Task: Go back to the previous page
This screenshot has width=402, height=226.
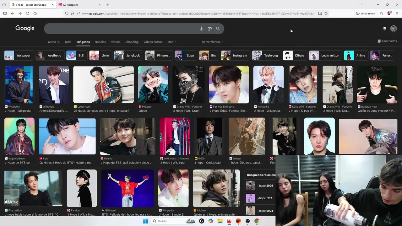Action: coord(13,13)
